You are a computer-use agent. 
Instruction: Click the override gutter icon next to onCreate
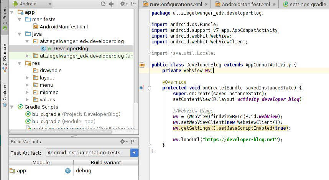tap(141, 88)
